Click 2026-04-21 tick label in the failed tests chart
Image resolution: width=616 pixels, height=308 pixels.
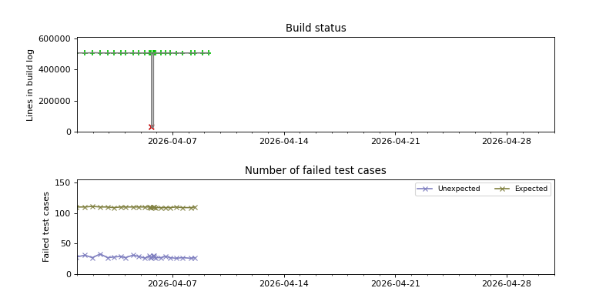coord(395,283)
